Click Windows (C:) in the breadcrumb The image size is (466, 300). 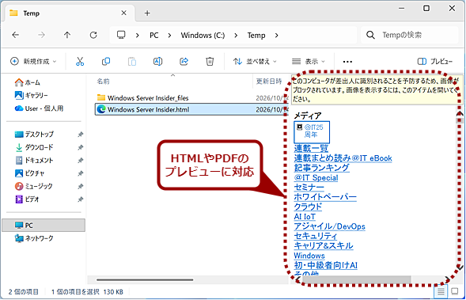203,36
